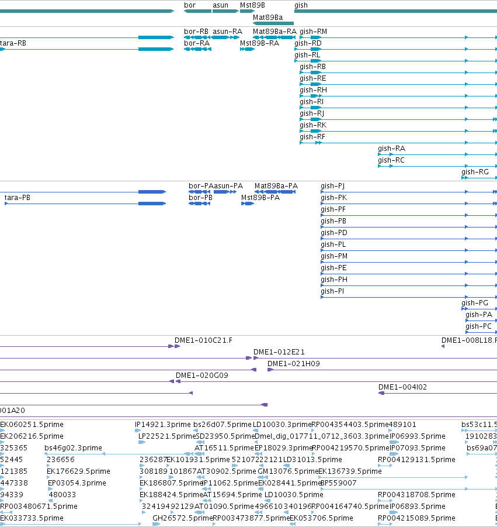
Task: Click the bs46g02.3prime EST label
Action: point(73,448)
